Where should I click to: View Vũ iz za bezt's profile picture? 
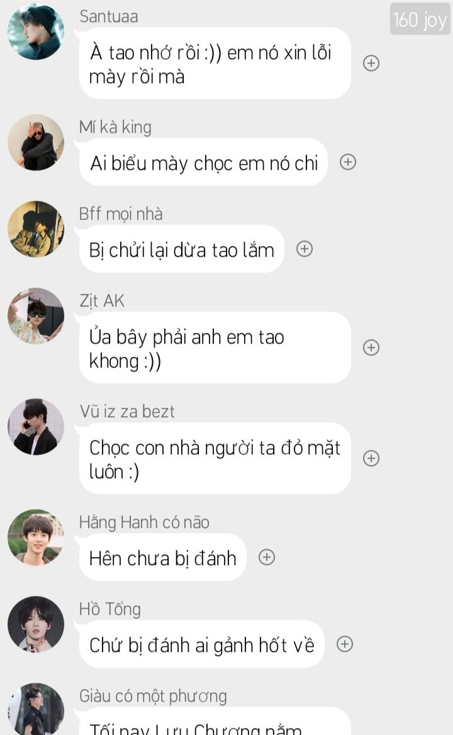[x=36, y=427]
